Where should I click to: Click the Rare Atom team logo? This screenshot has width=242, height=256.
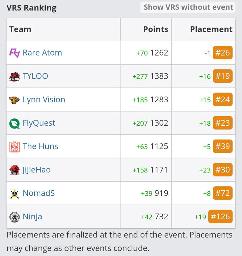(14, 53)
